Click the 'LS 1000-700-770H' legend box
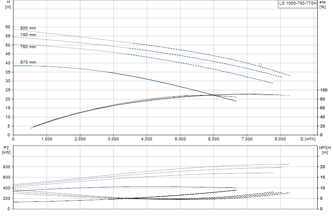Image resolution: width=333 pixels, height=216 pixels. pyautogui.click(x=298, y=3)
